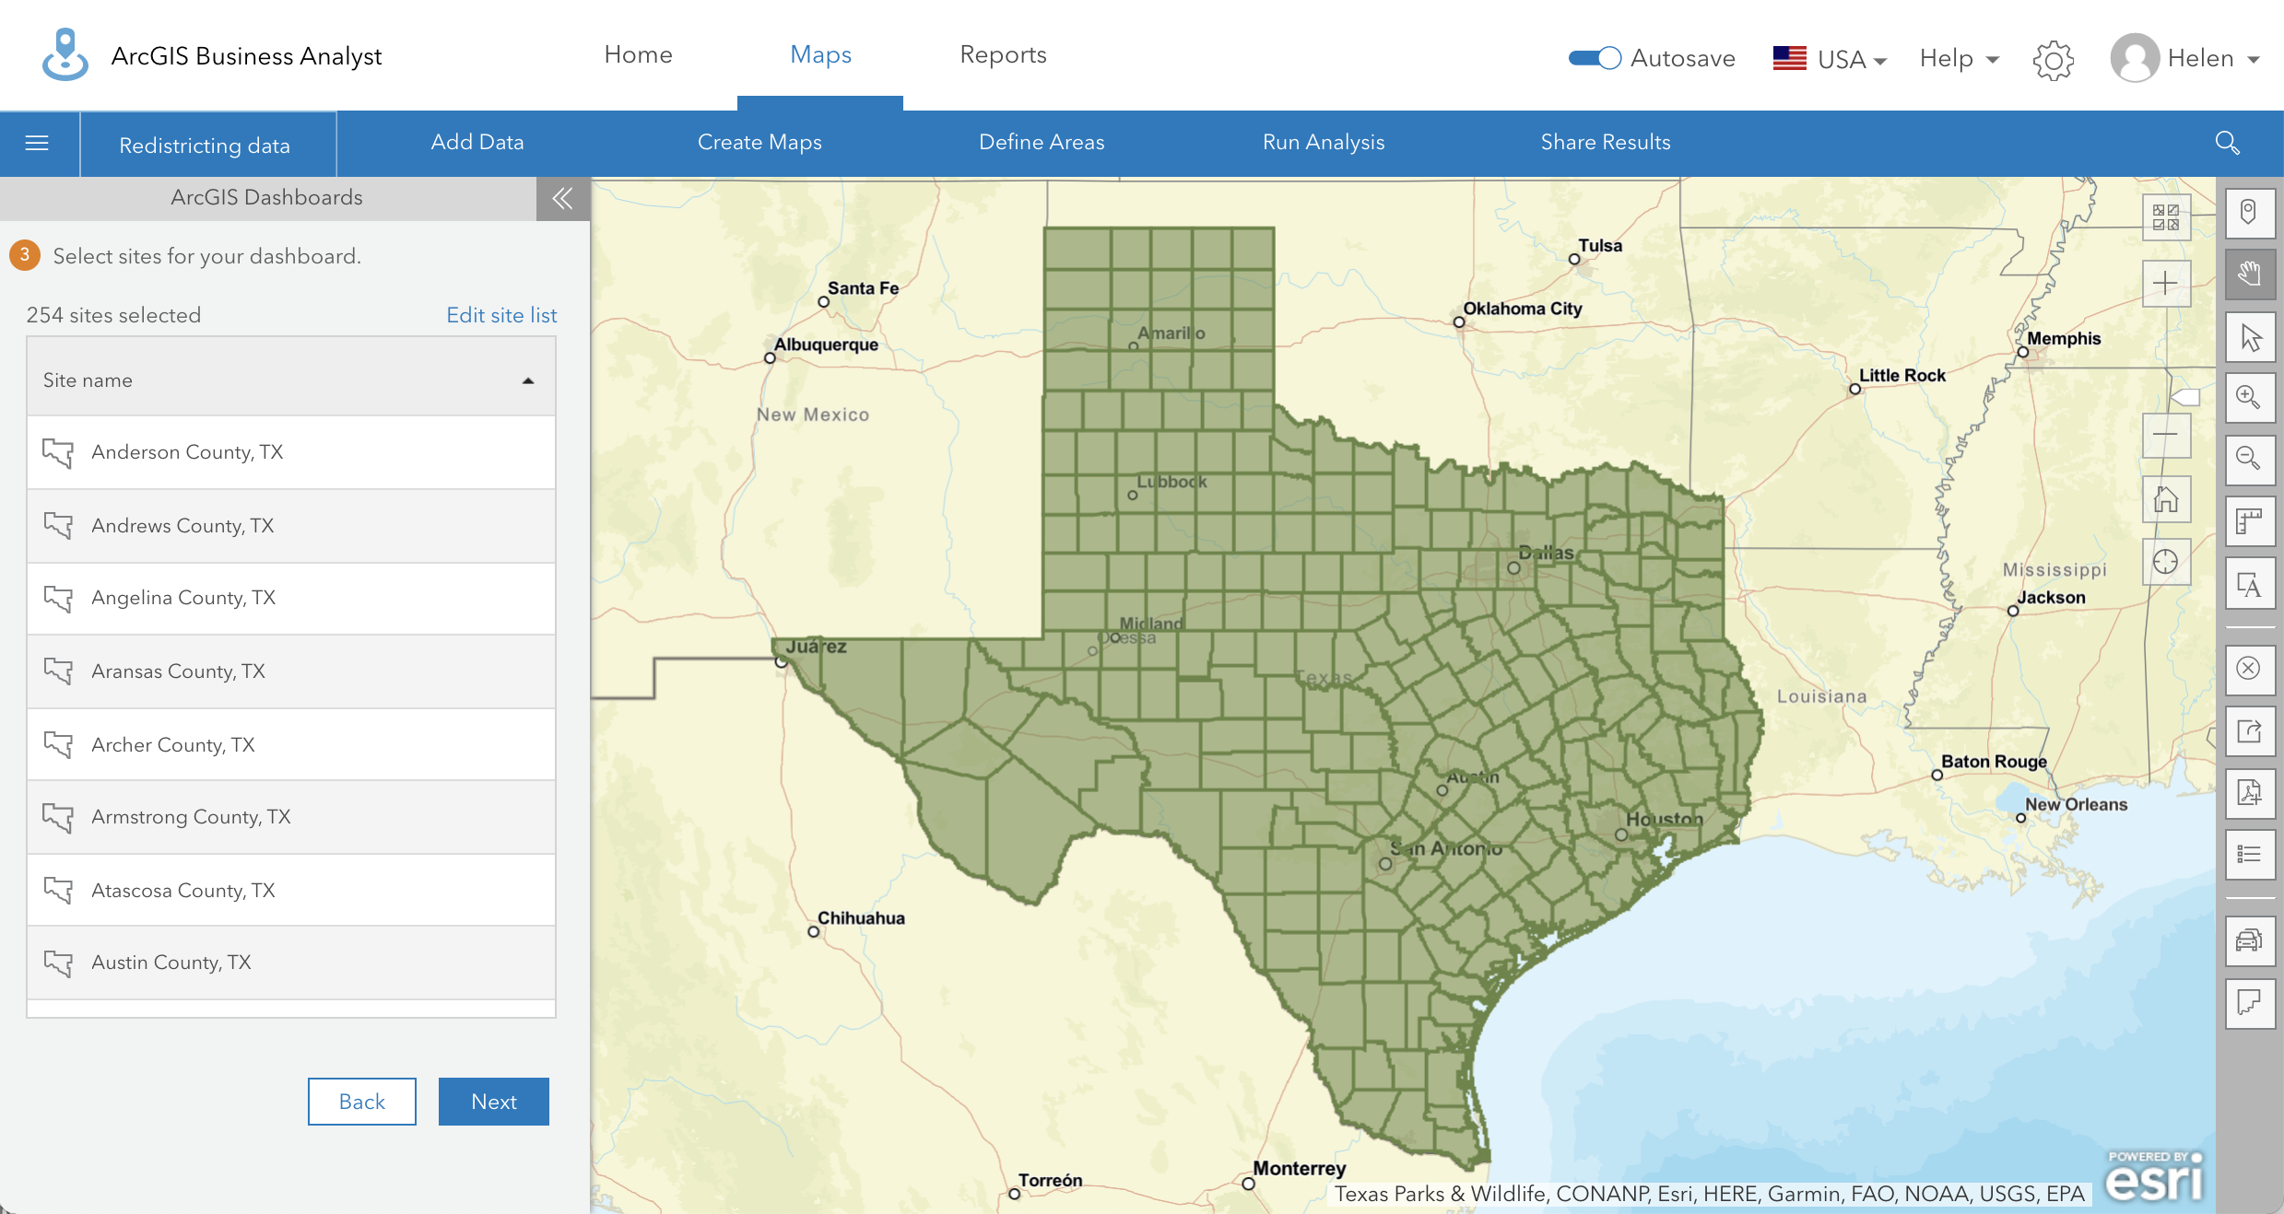This screenshot has width=2284, height=1214.
Task: Click the Edit site list link
Action: 501,315
